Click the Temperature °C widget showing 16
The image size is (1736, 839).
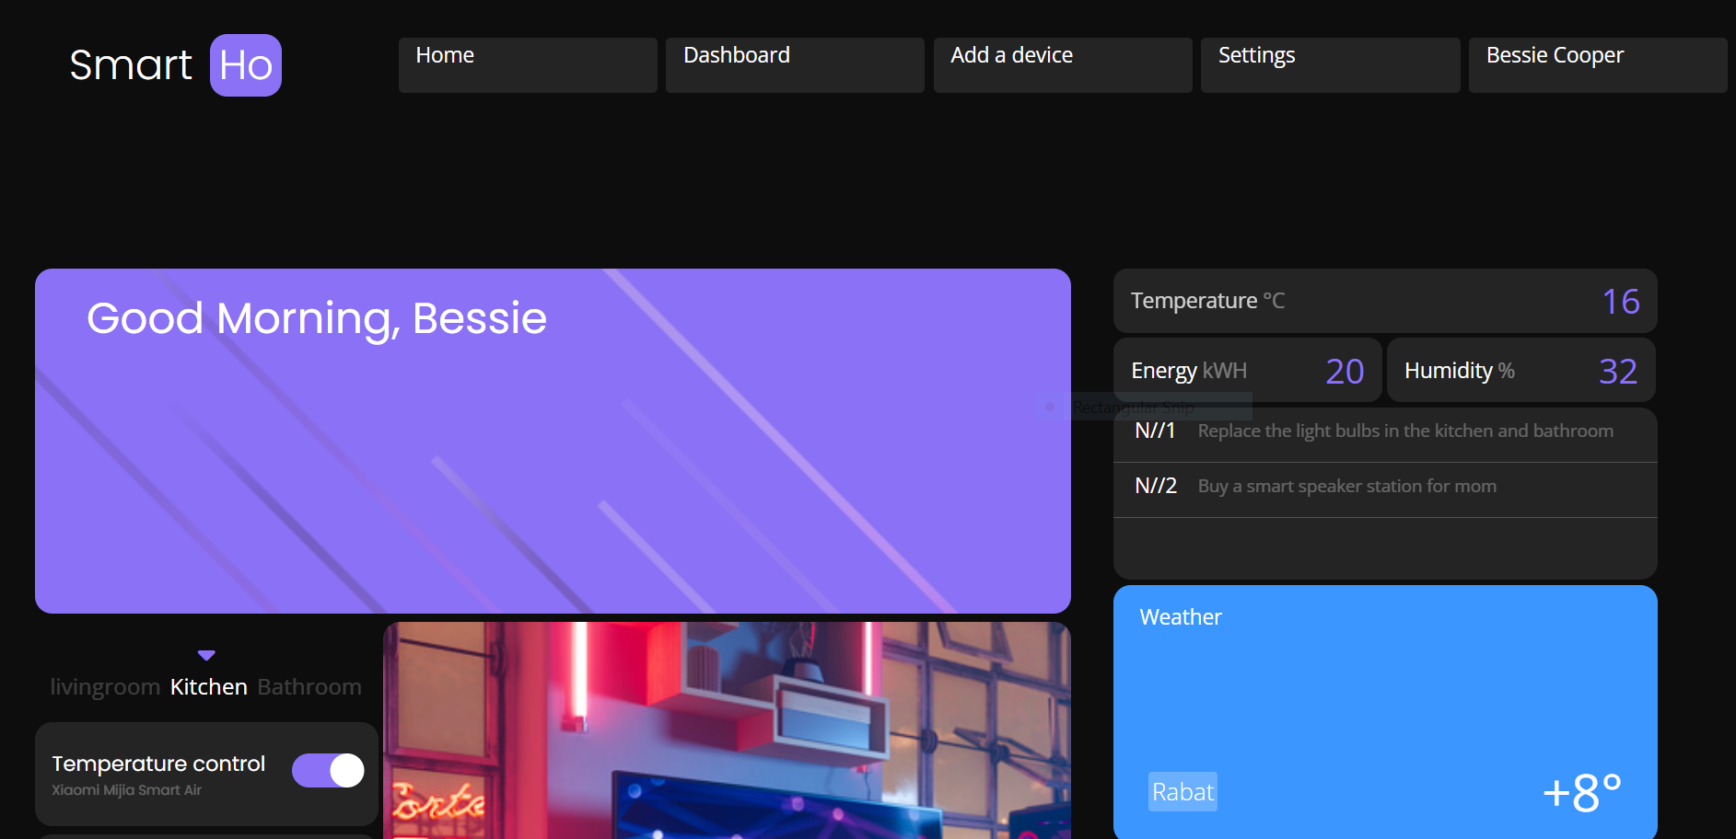click(x=1384, y=301)
